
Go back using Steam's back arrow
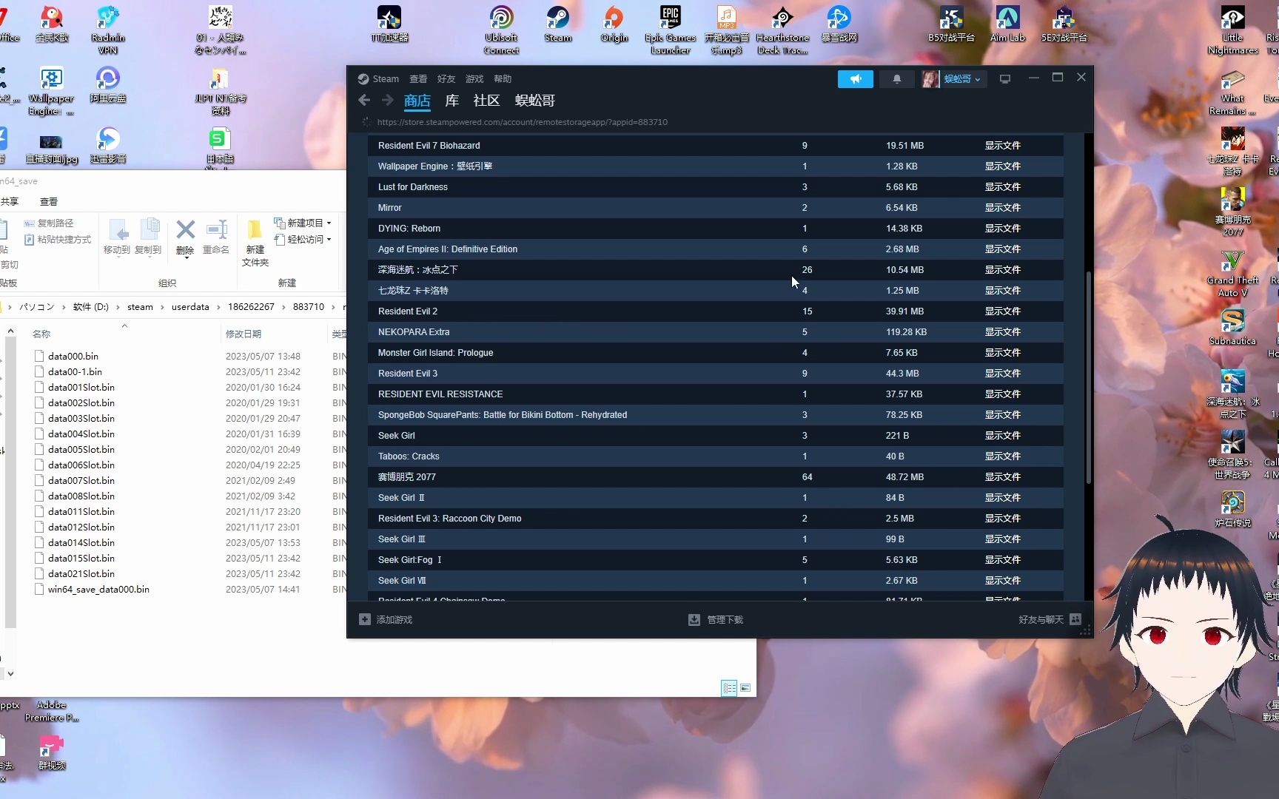[363, 100]
